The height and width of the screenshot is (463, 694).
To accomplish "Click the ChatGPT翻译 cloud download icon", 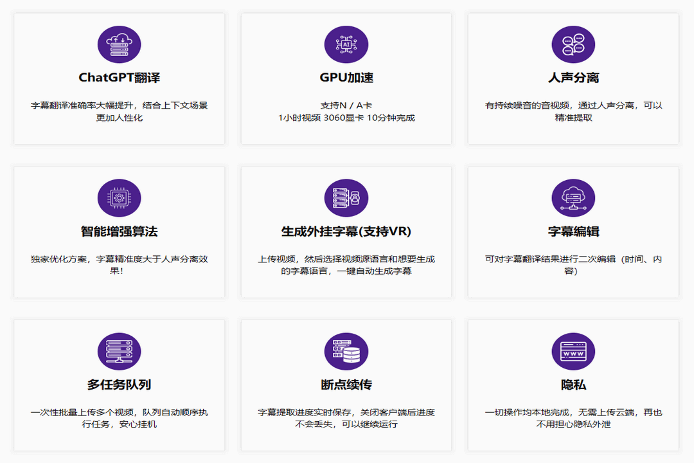I will tap(119, 44).
